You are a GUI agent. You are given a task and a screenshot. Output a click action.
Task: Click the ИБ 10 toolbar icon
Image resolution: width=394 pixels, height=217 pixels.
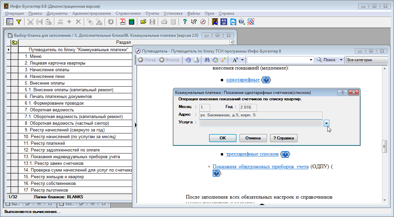click(x=224, y=22)
